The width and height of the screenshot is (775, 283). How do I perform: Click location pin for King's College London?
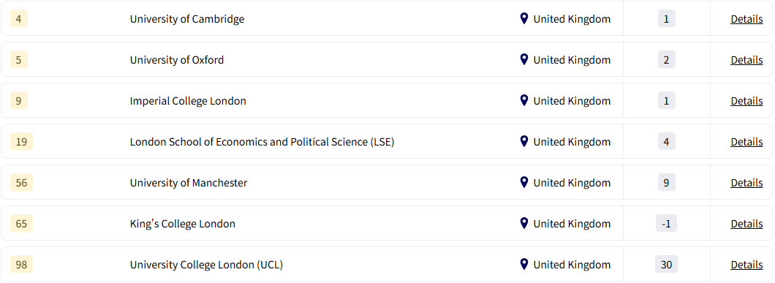coord(524,224)
